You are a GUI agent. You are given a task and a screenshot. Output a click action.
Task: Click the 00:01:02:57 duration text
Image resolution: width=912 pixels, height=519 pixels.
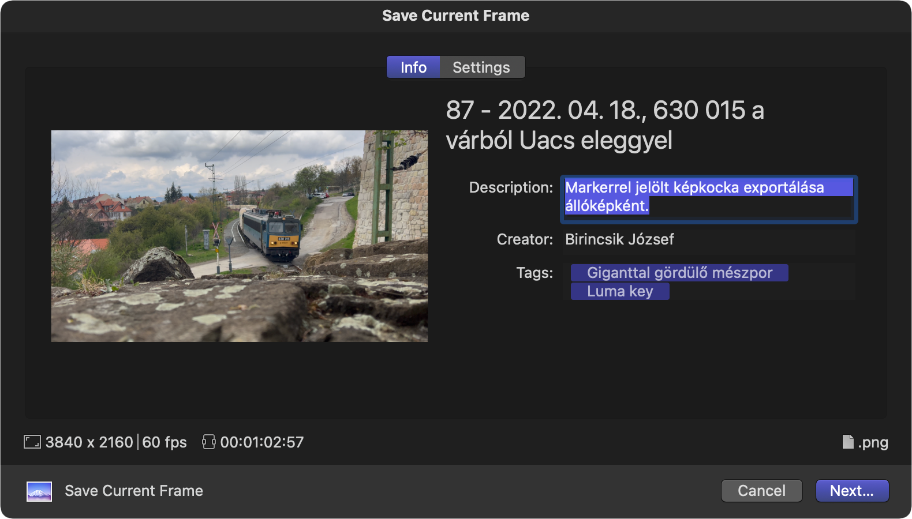[x=262, y=442]
